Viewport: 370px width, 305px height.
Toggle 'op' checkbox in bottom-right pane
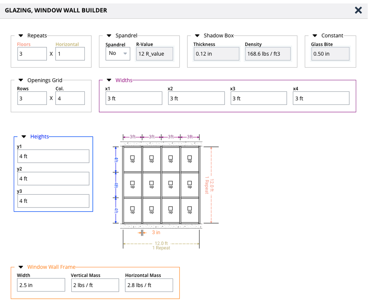tap(189, 208)
